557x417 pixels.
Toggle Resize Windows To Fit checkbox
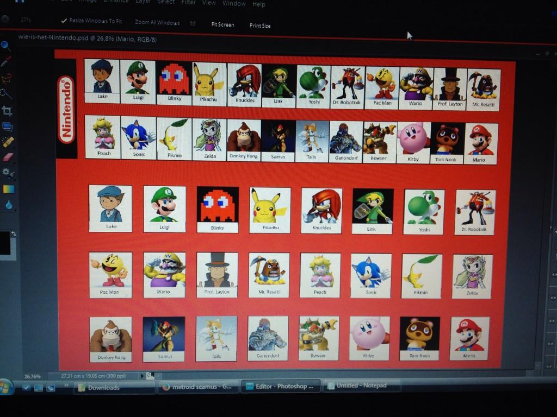click(x=91, y=21)
